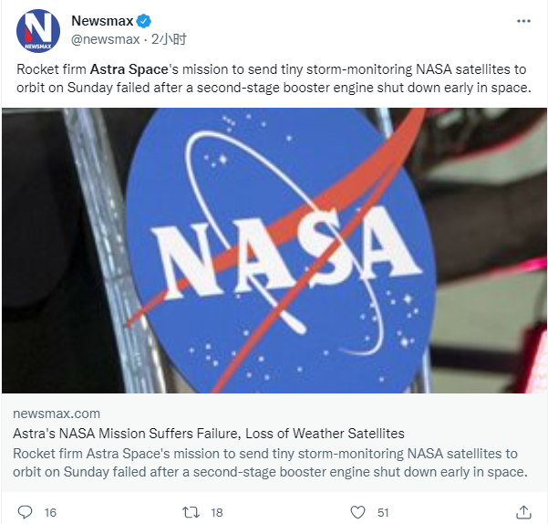Screen dimensions: 548x524
Task: Click the reply count 16
Action: click(50, 512)
